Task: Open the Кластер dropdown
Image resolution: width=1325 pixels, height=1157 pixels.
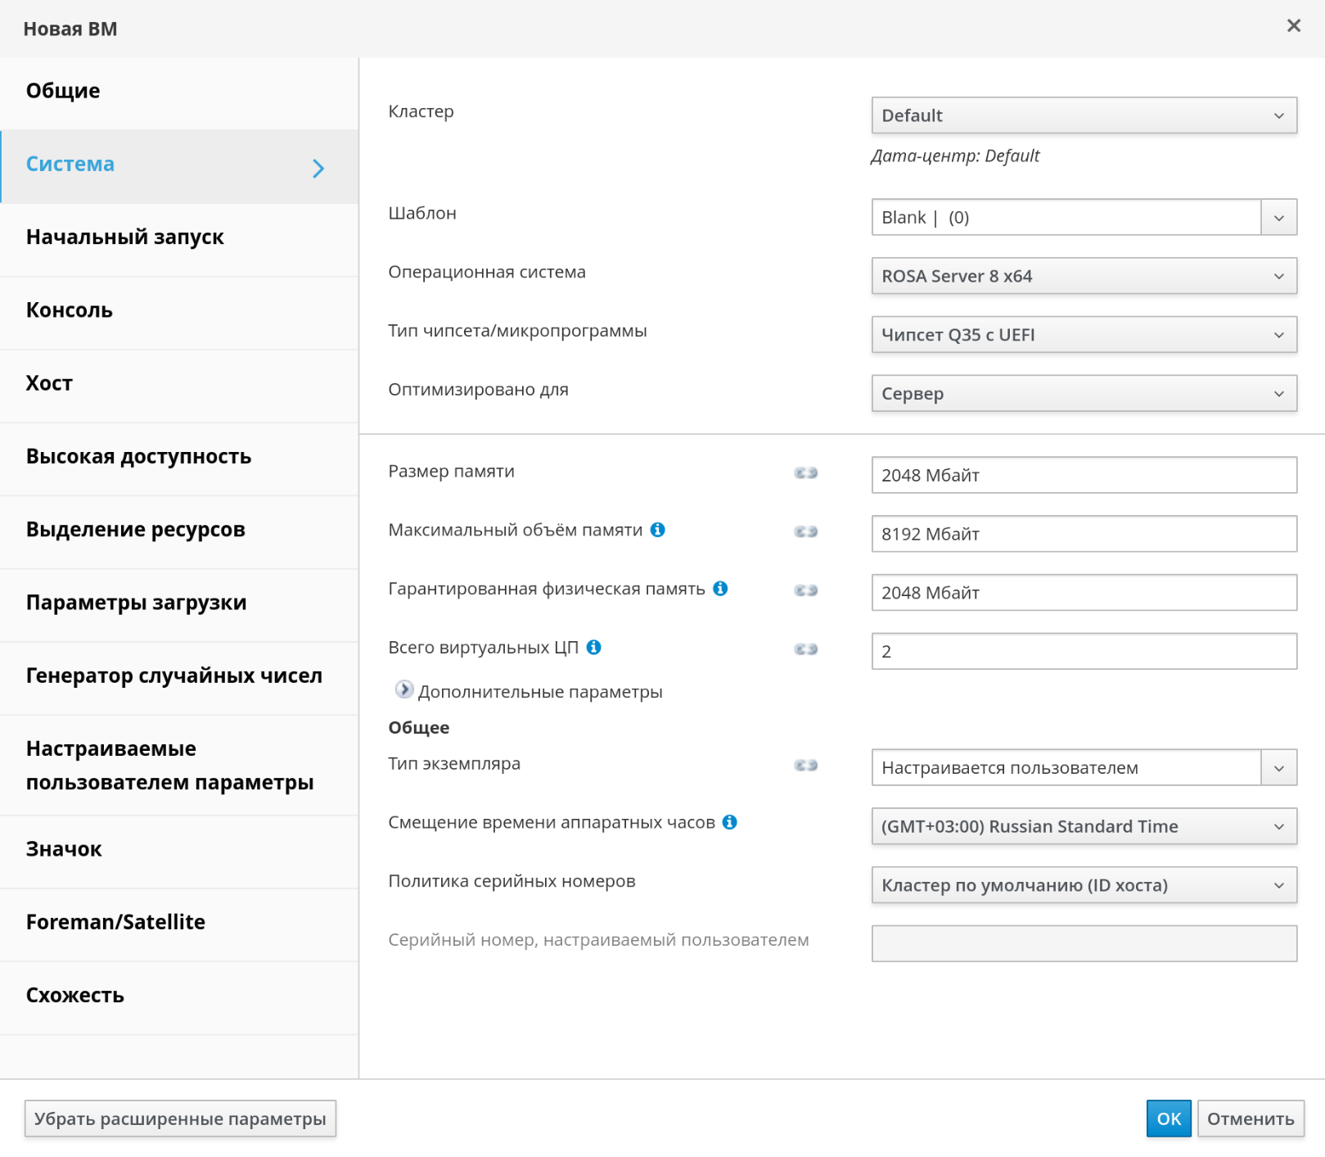Action: (x=1083, y=115)
